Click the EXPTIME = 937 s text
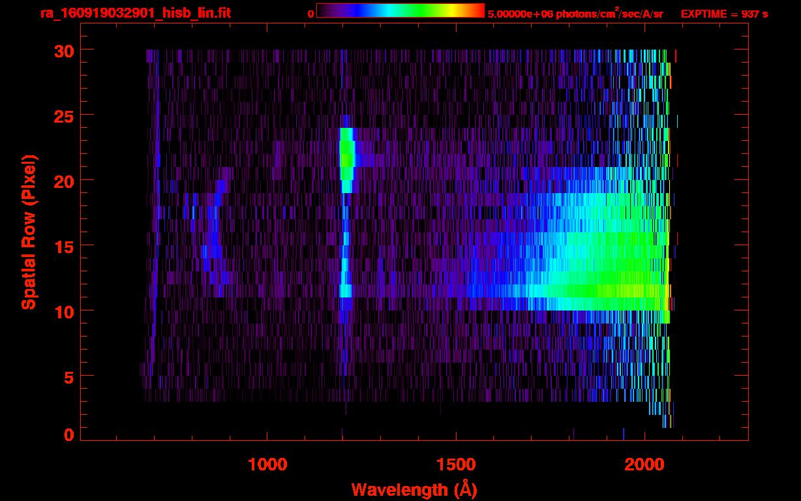The width and height of the screenshot is (801, 501). coord(724,14)
